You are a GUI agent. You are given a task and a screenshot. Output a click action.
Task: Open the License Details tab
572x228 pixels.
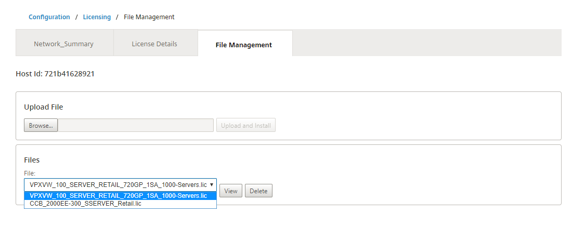click(x=154, y=44)
